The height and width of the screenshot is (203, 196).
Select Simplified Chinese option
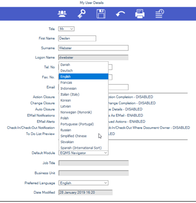(x=83, y=136)
